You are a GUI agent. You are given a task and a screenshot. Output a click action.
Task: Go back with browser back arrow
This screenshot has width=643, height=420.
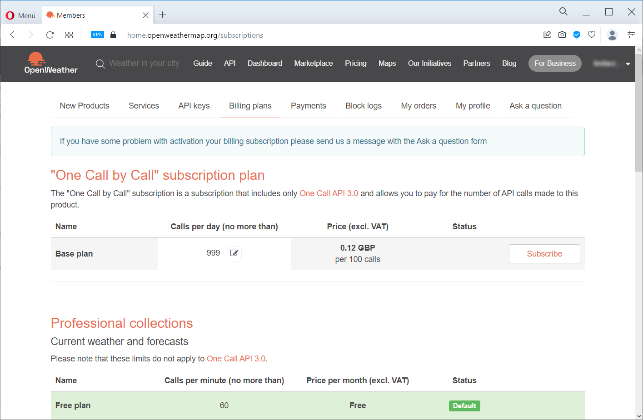tap(12, 35)
